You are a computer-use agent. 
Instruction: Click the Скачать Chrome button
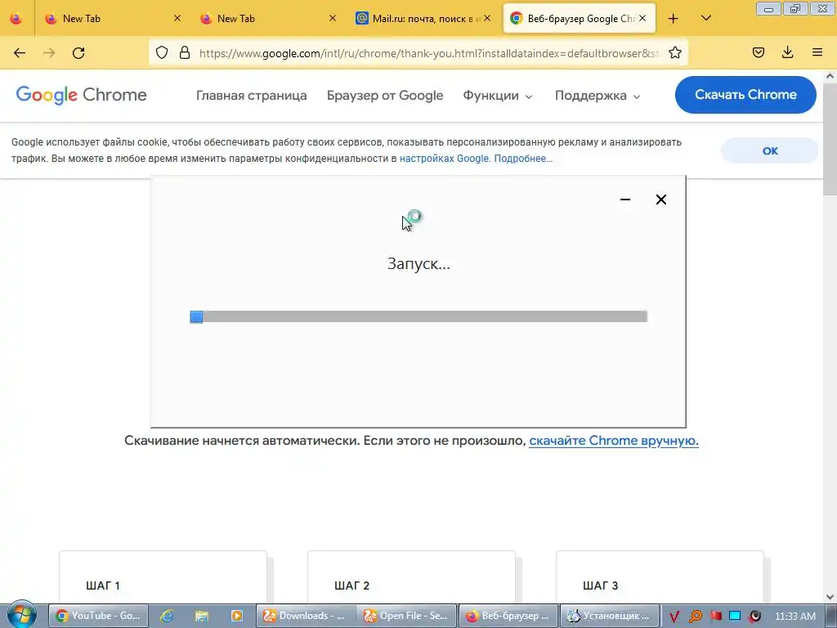pyautogui.click(x=745, y=95)
